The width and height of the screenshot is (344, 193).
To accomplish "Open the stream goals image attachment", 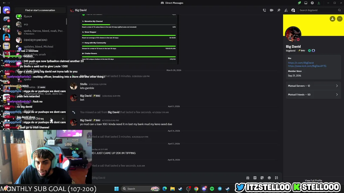I will 129,39.
